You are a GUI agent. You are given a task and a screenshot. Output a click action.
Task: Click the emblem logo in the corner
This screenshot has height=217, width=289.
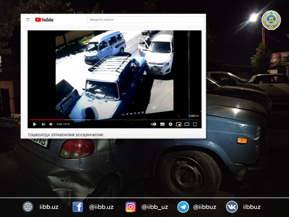[271, 20]
